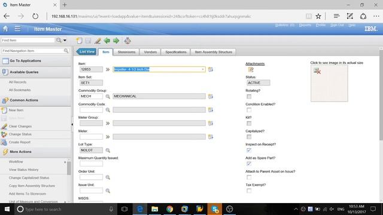The image size is (383, 215).
Task: Open Meter long description icon
Action: click(210, 137)
